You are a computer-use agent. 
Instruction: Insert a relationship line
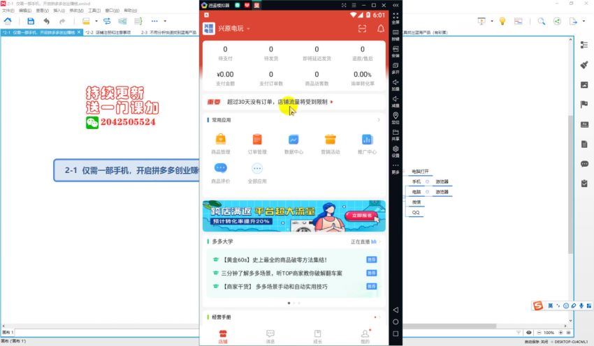[x=107, y=21]
